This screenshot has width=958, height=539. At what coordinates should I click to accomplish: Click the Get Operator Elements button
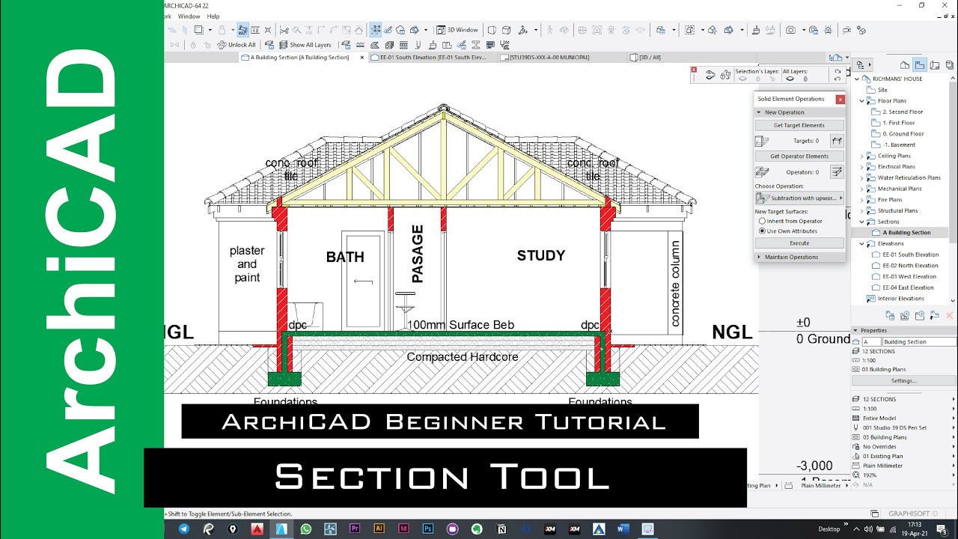point(799,156)
